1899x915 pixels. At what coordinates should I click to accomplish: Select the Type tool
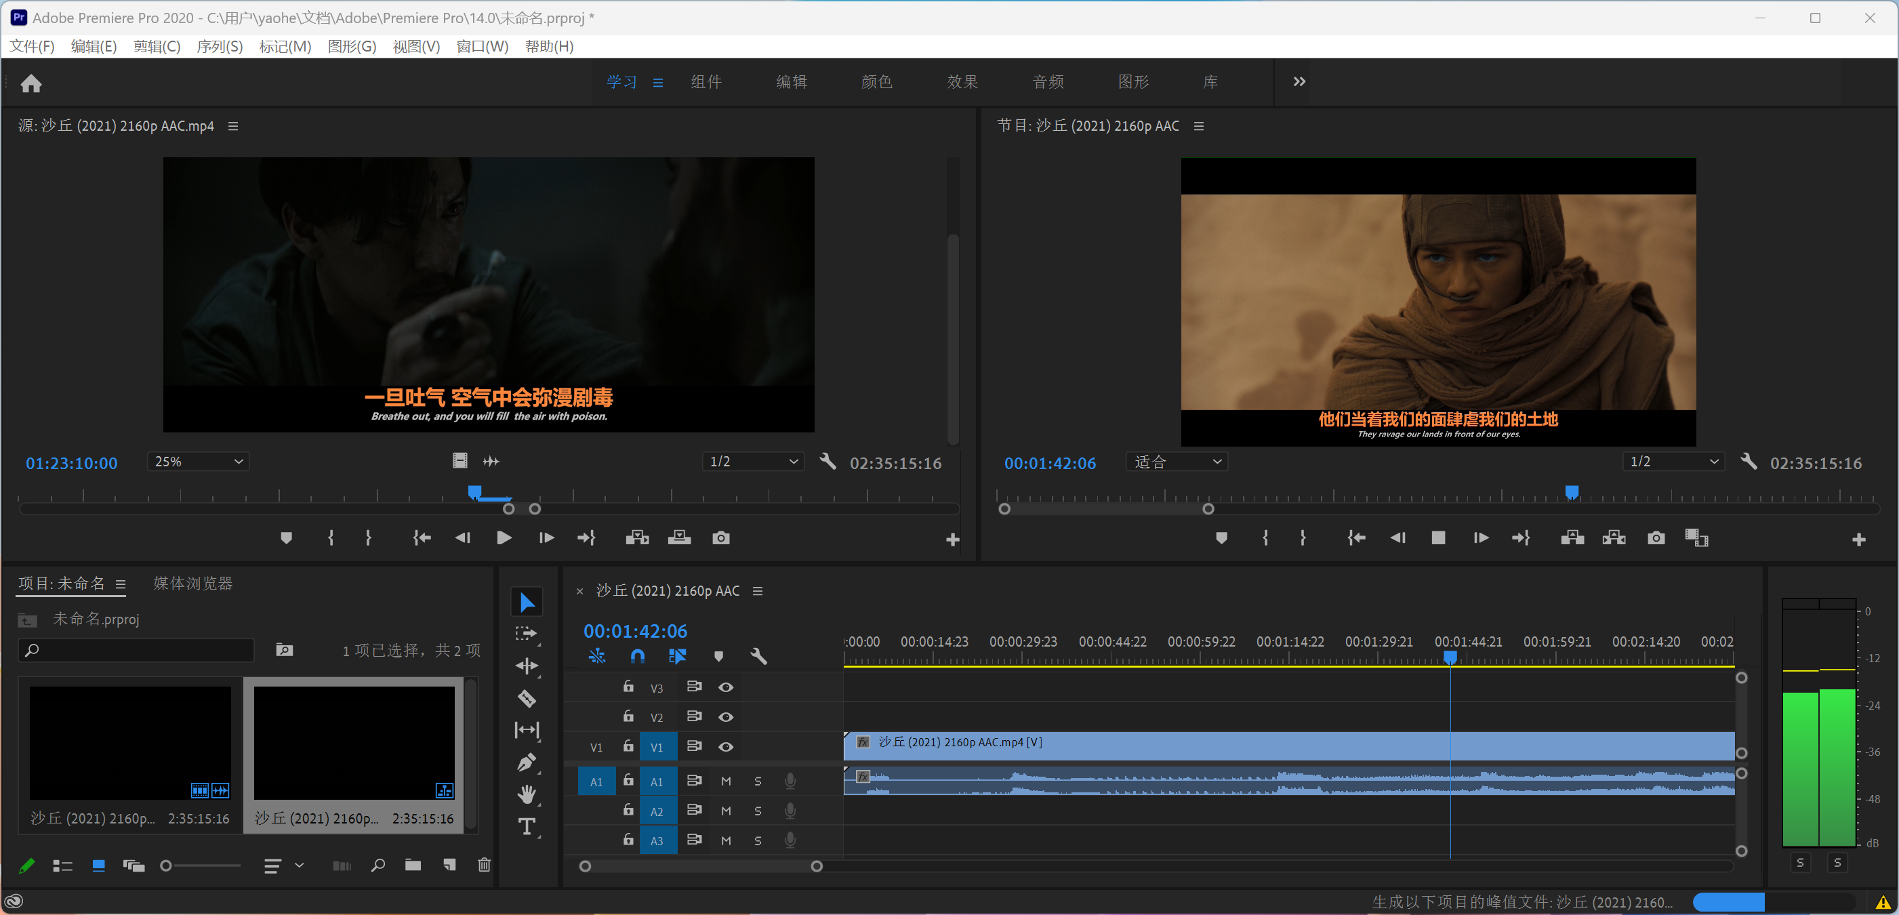point(527,826)
